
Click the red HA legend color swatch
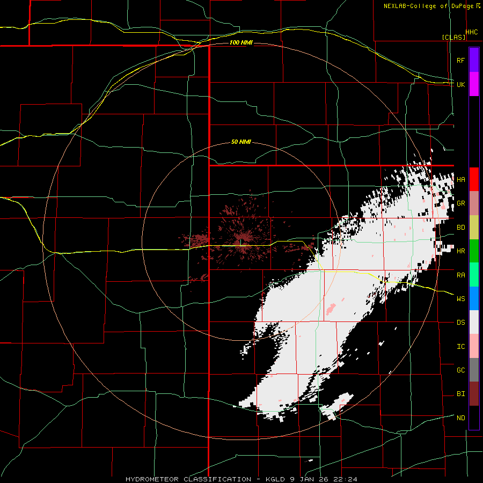[474, 179]
